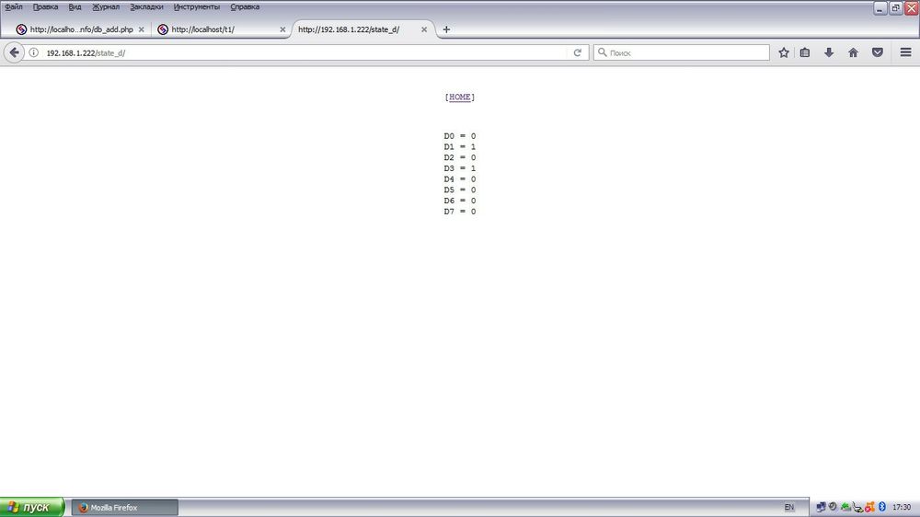This screenshot has height=517, width=920.
Task: Show bookmarks list icon
Action: (x=805, y=52)
